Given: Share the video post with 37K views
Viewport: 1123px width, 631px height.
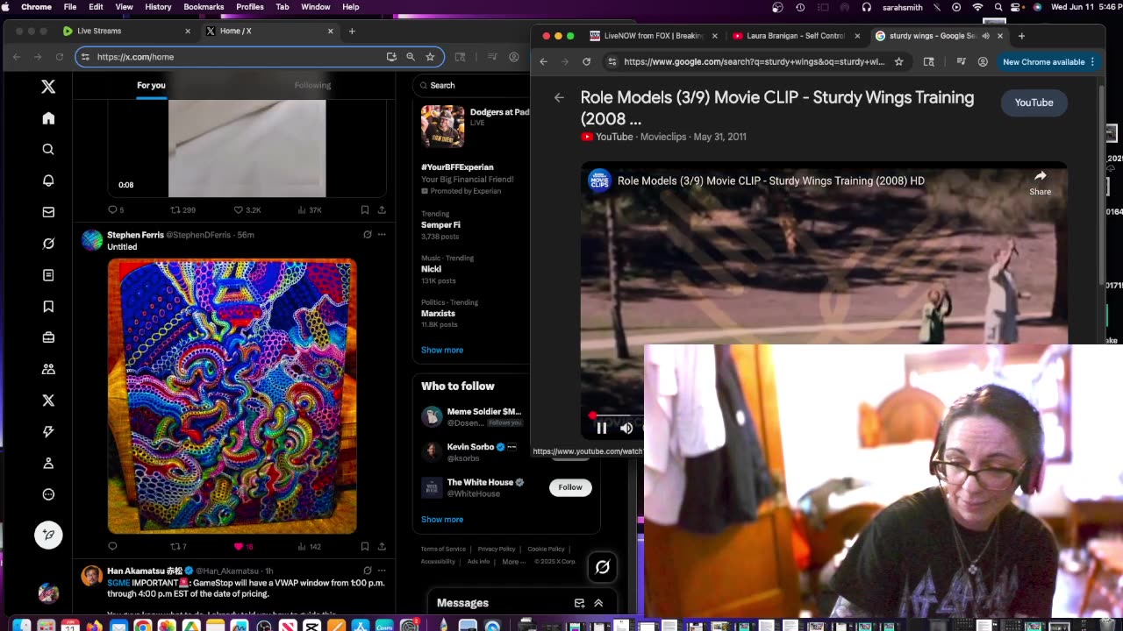Looking at the screenshot, I should click(382, 209).
